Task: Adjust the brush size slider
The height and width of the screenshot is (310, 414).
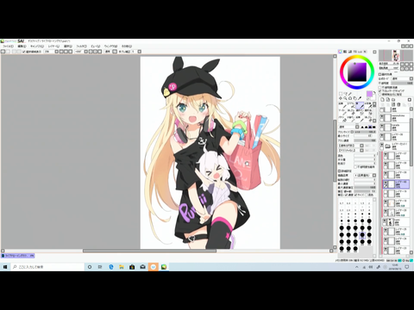Action: (x=365, y=132)
